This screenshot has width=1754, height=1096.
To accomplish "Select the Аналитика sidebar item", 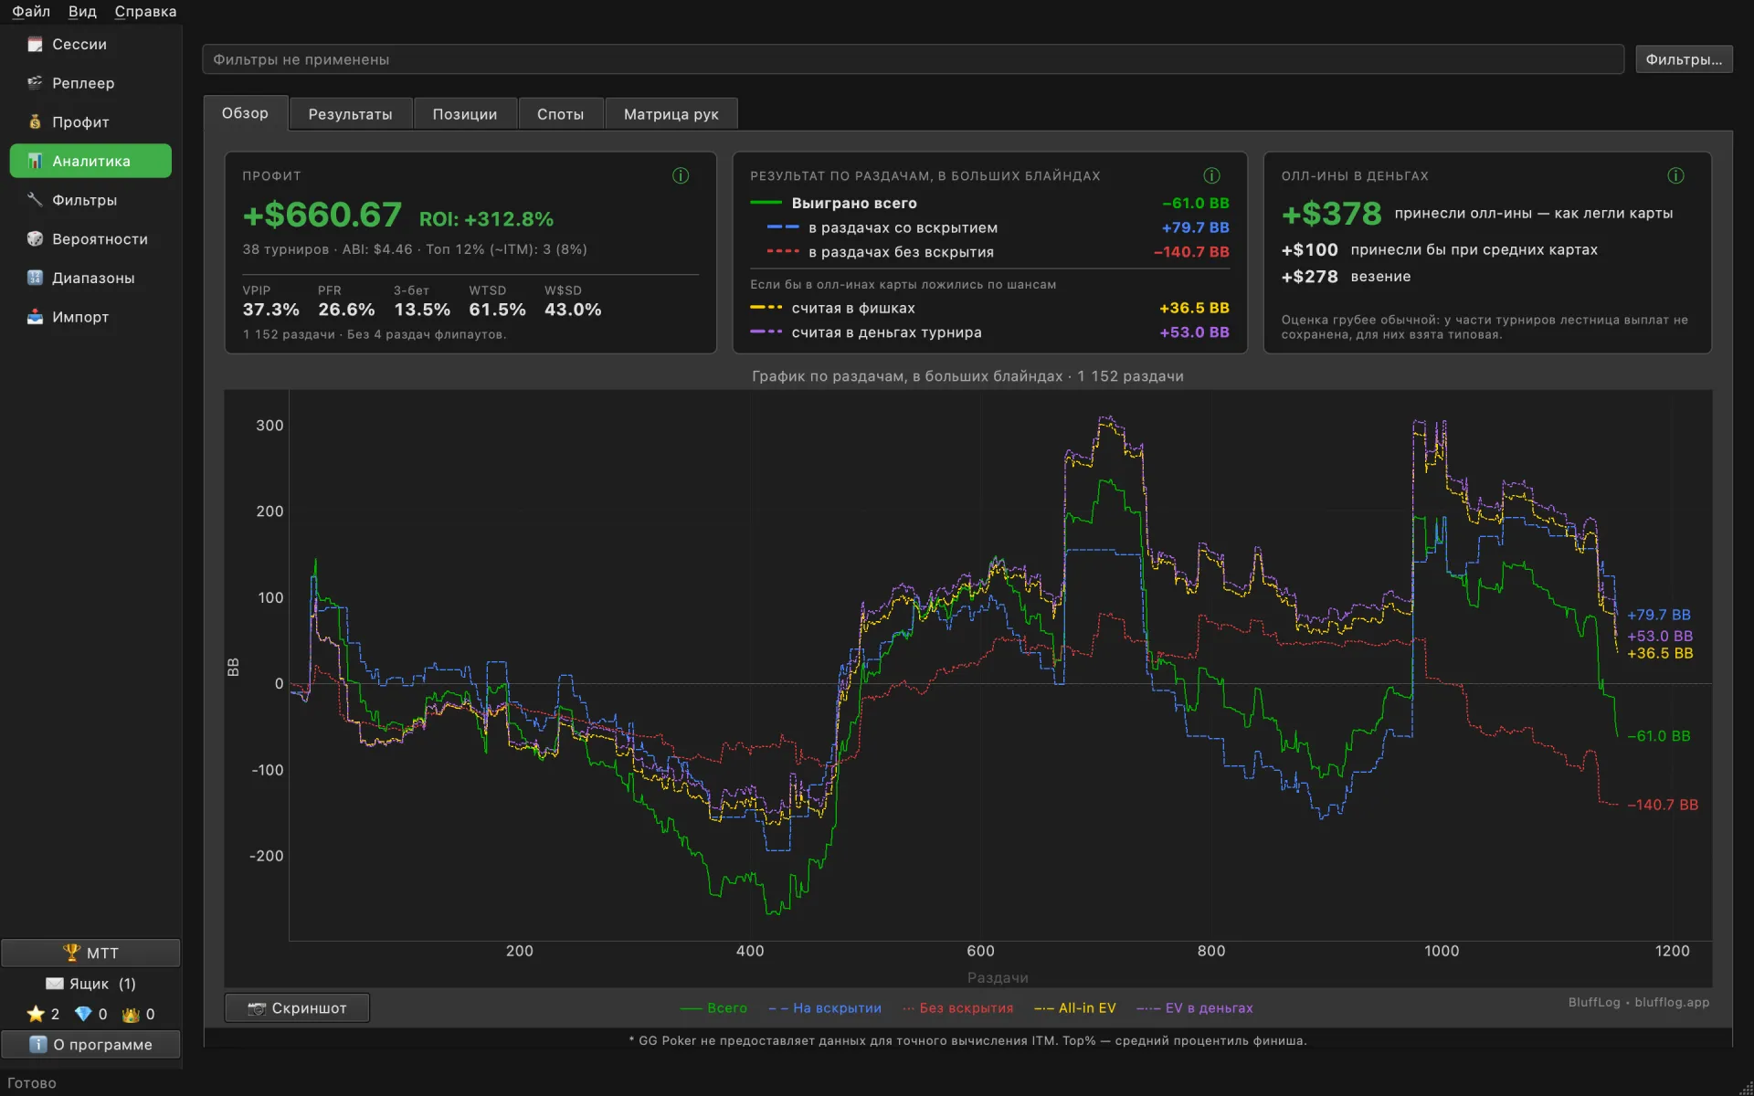I will (90, 161).
